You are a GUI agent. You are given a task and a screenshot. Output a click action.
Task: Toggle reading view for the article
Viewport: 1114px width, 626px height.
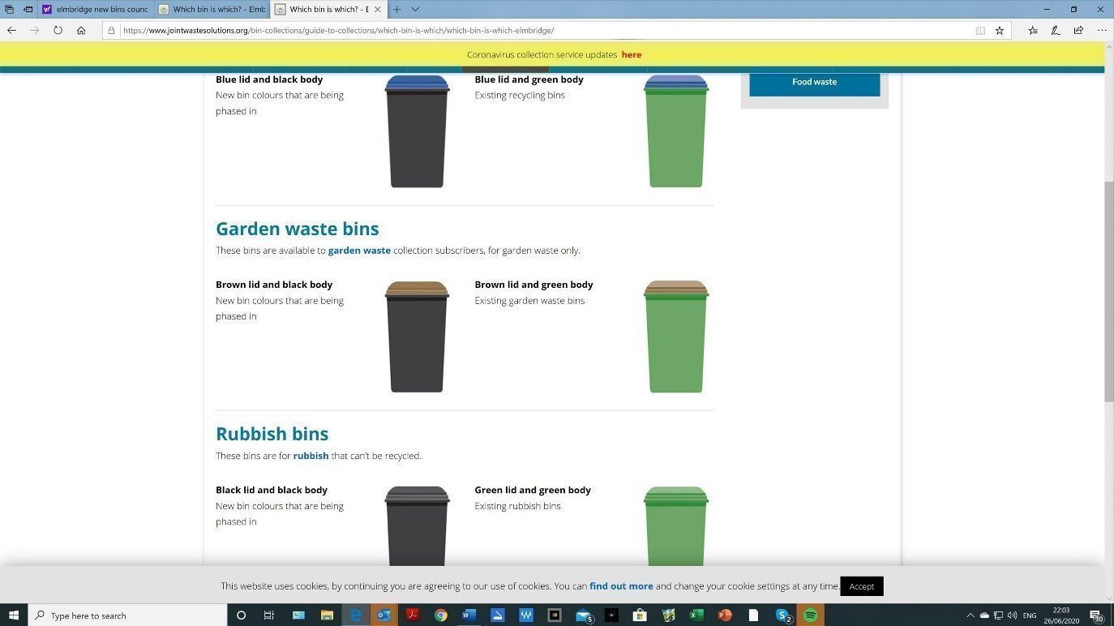point(980,30)
